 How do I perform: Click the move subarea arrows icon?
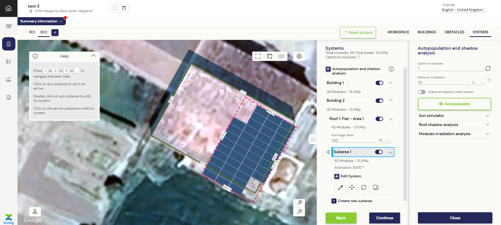point(352,187)
